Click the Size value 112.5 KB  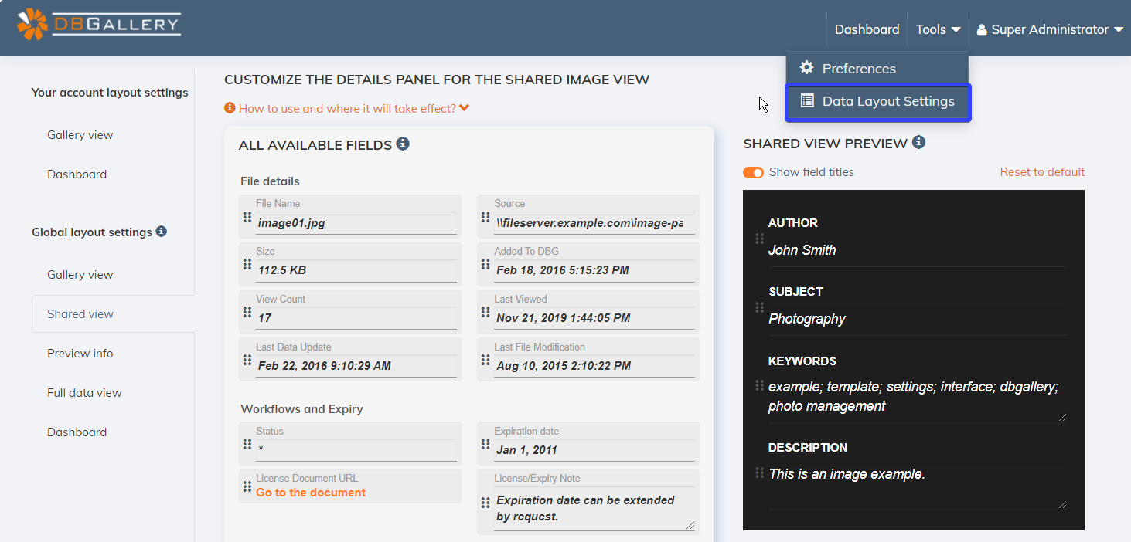coord(282,270)
